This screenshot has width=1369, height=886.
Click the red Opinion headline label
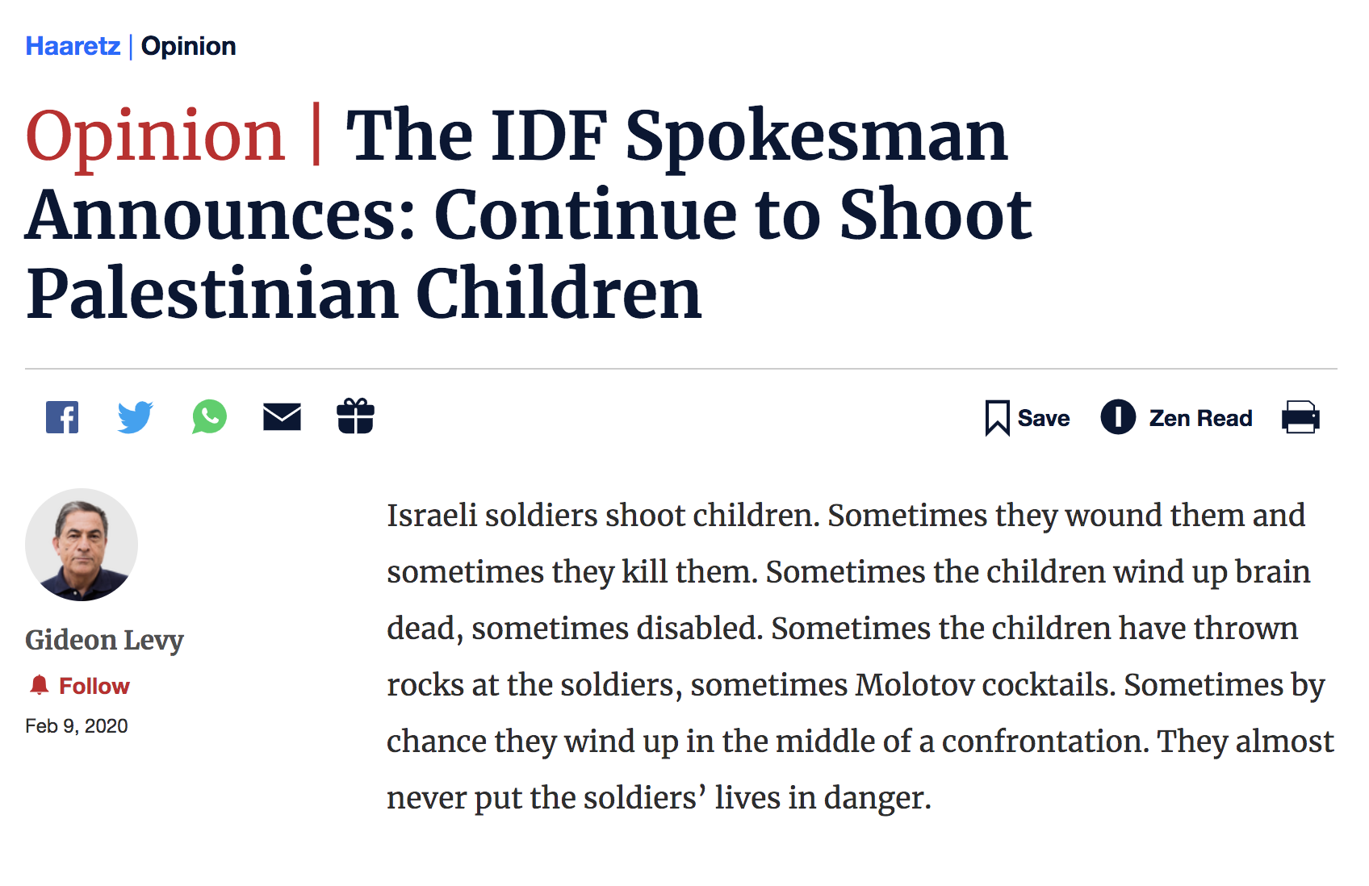pos(155,136)
